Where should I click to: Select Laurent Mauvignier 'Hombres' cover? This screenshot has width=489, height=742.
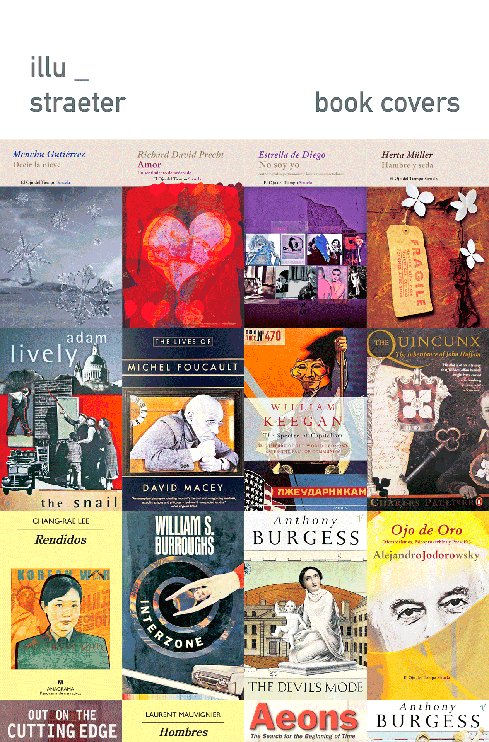[x=183, y=721]
